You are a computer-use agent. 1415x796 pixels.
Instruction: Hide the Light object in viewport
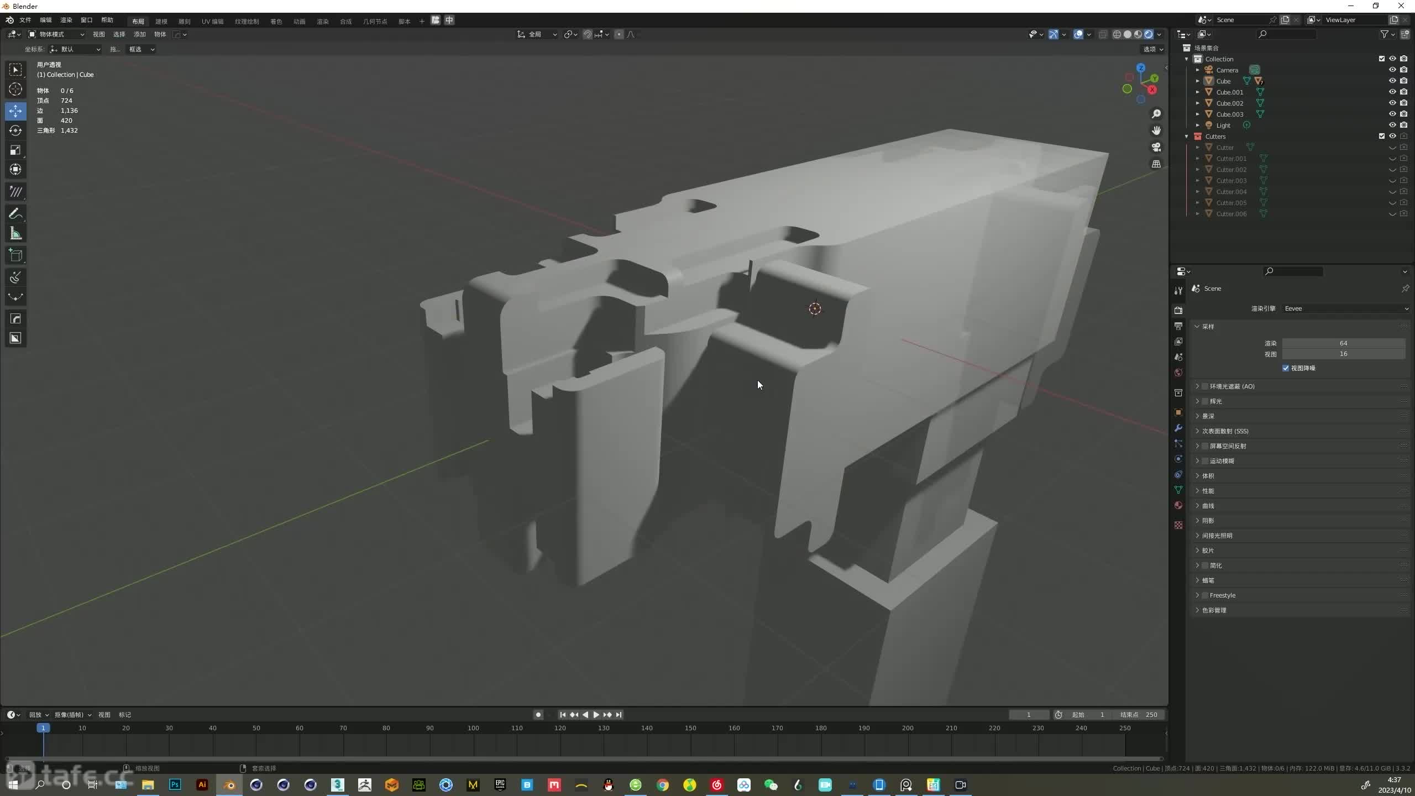click(1392, 125)
